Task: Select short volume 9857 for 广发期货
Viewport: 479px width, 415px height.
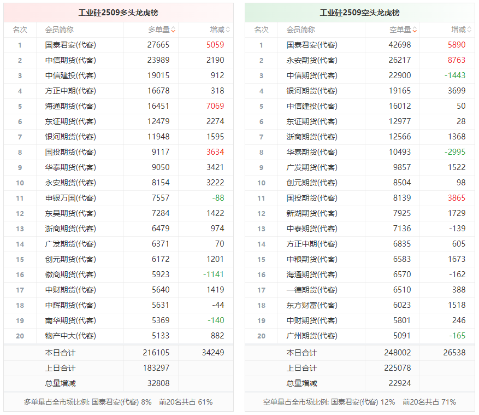Action: pos(402,167)
